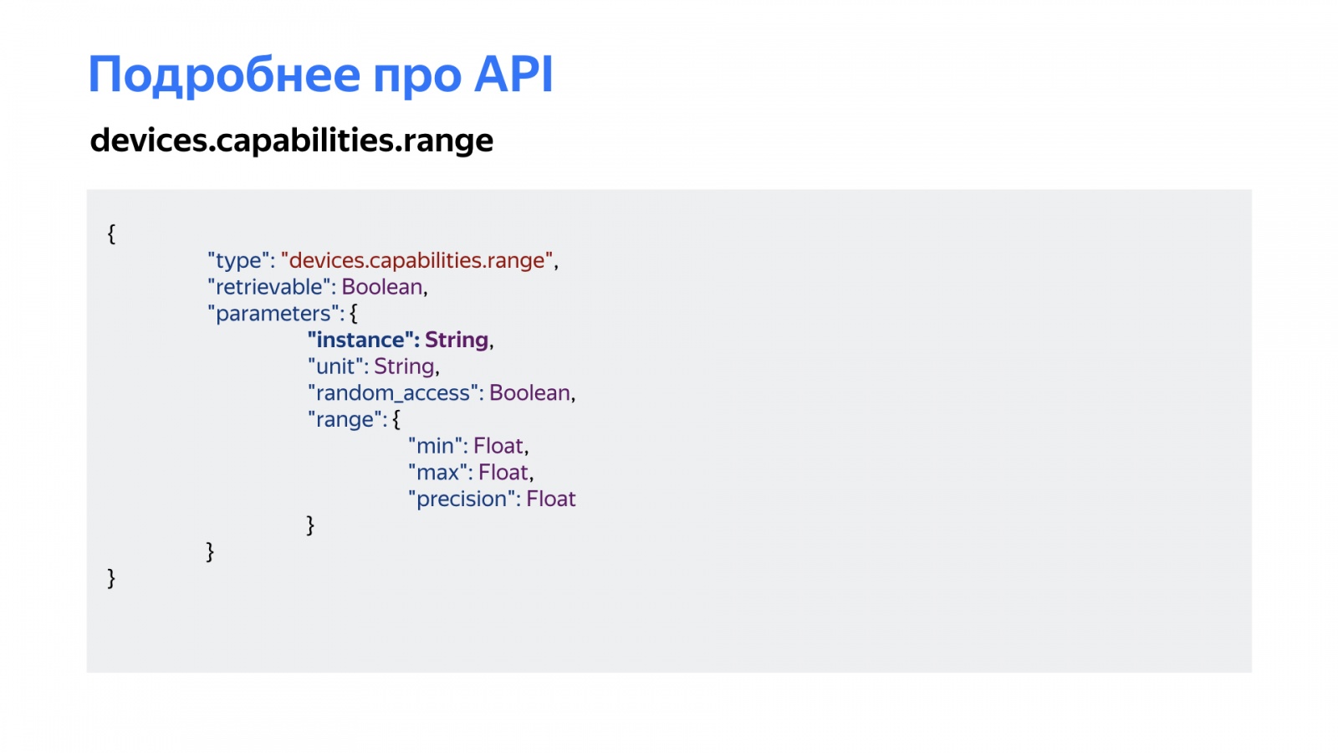Click the "range": { line
The image size is (1338, 753).
tap(355, 419)
